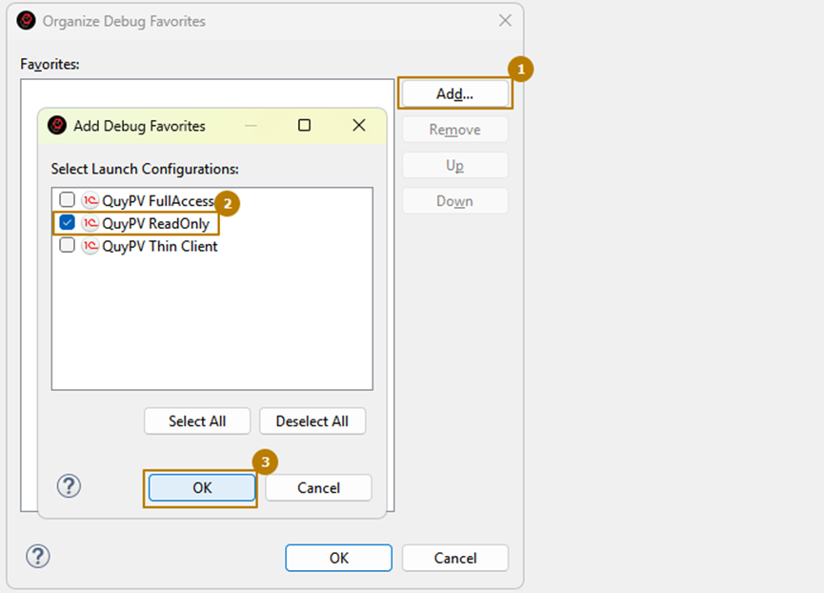Image resolution: width=824 pixels, height=593 pixels.
Task: Click the 1C icon beside QuyPV Thin Client
Action: coord(90,246)
